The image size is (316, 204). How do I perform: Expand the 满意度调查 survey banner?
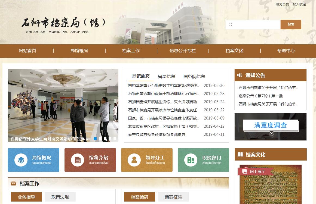coord(271,127)
